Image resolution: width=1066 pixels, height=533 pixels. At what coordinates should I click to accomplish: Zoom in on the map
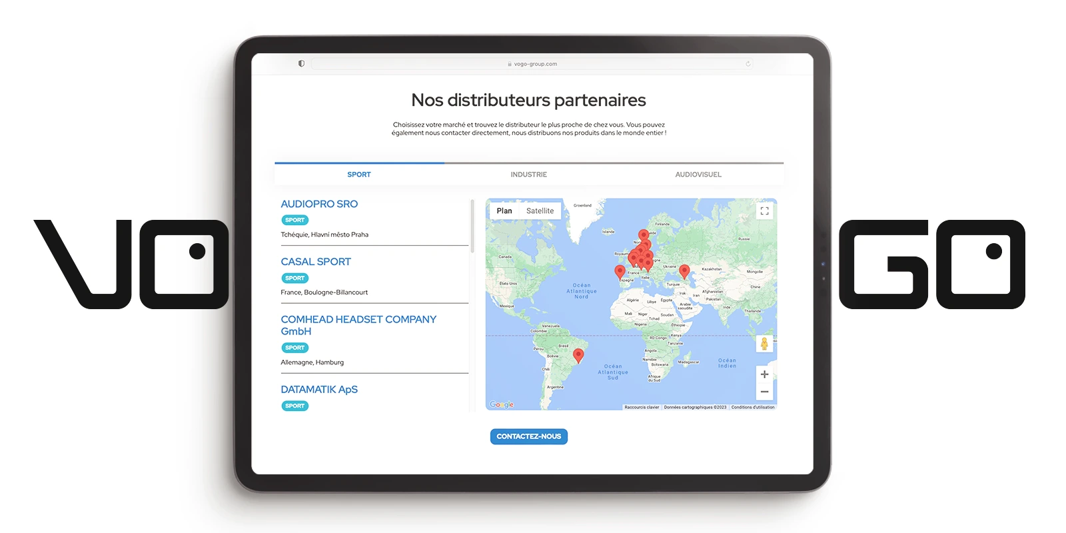764,374
